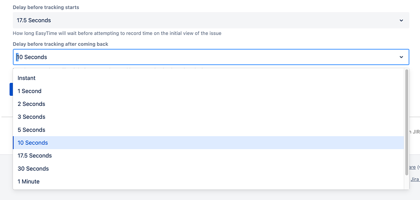Click the partially hidden blue button

click(x=11, y=89)
